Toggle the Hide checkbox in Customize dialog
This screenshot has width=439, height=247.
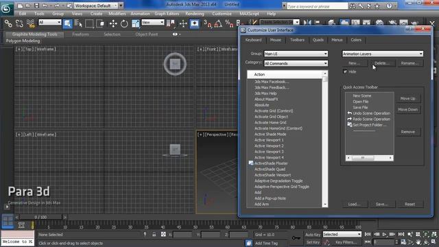click(345, 71)
